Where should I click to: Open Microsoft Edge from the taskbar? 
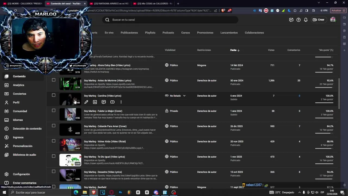click(76, 192)
